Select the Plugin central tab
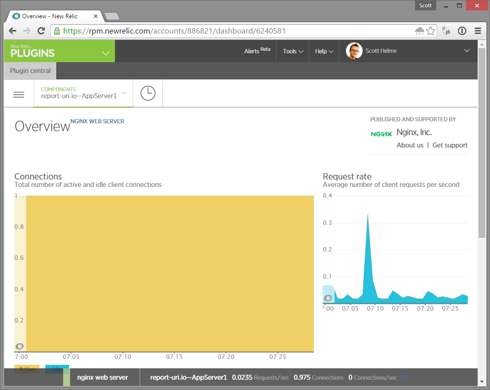This screenshot has width=490, height=390. (x=30, y=71)
